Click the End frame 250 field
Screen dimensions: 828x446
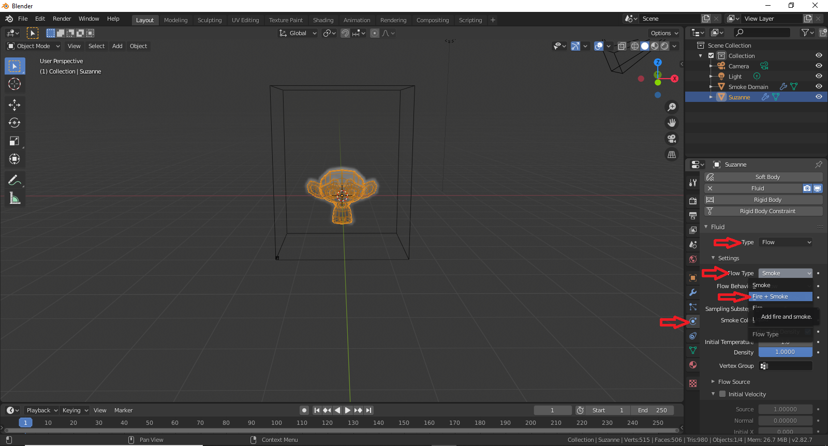click(652, 410)
